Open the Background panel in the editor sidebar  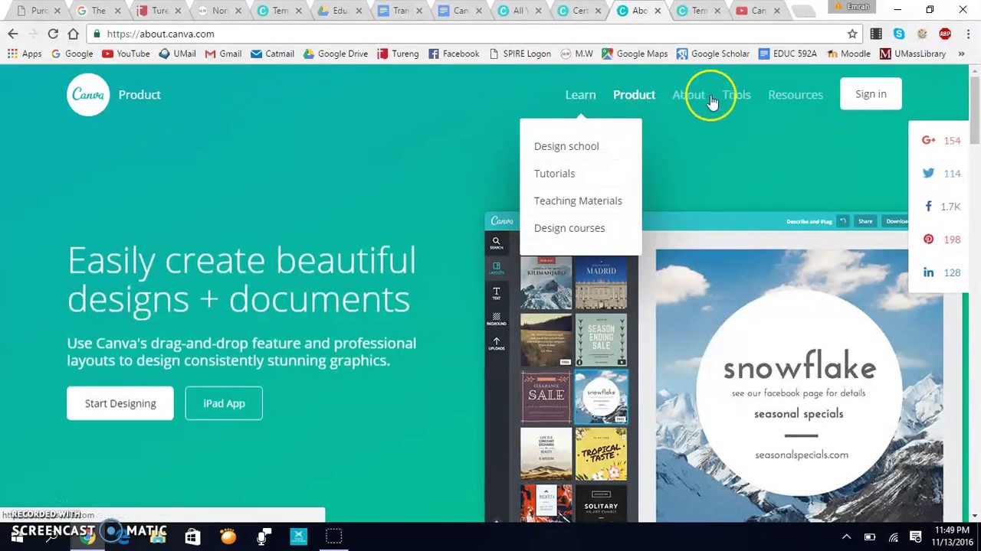click(496, 319)
